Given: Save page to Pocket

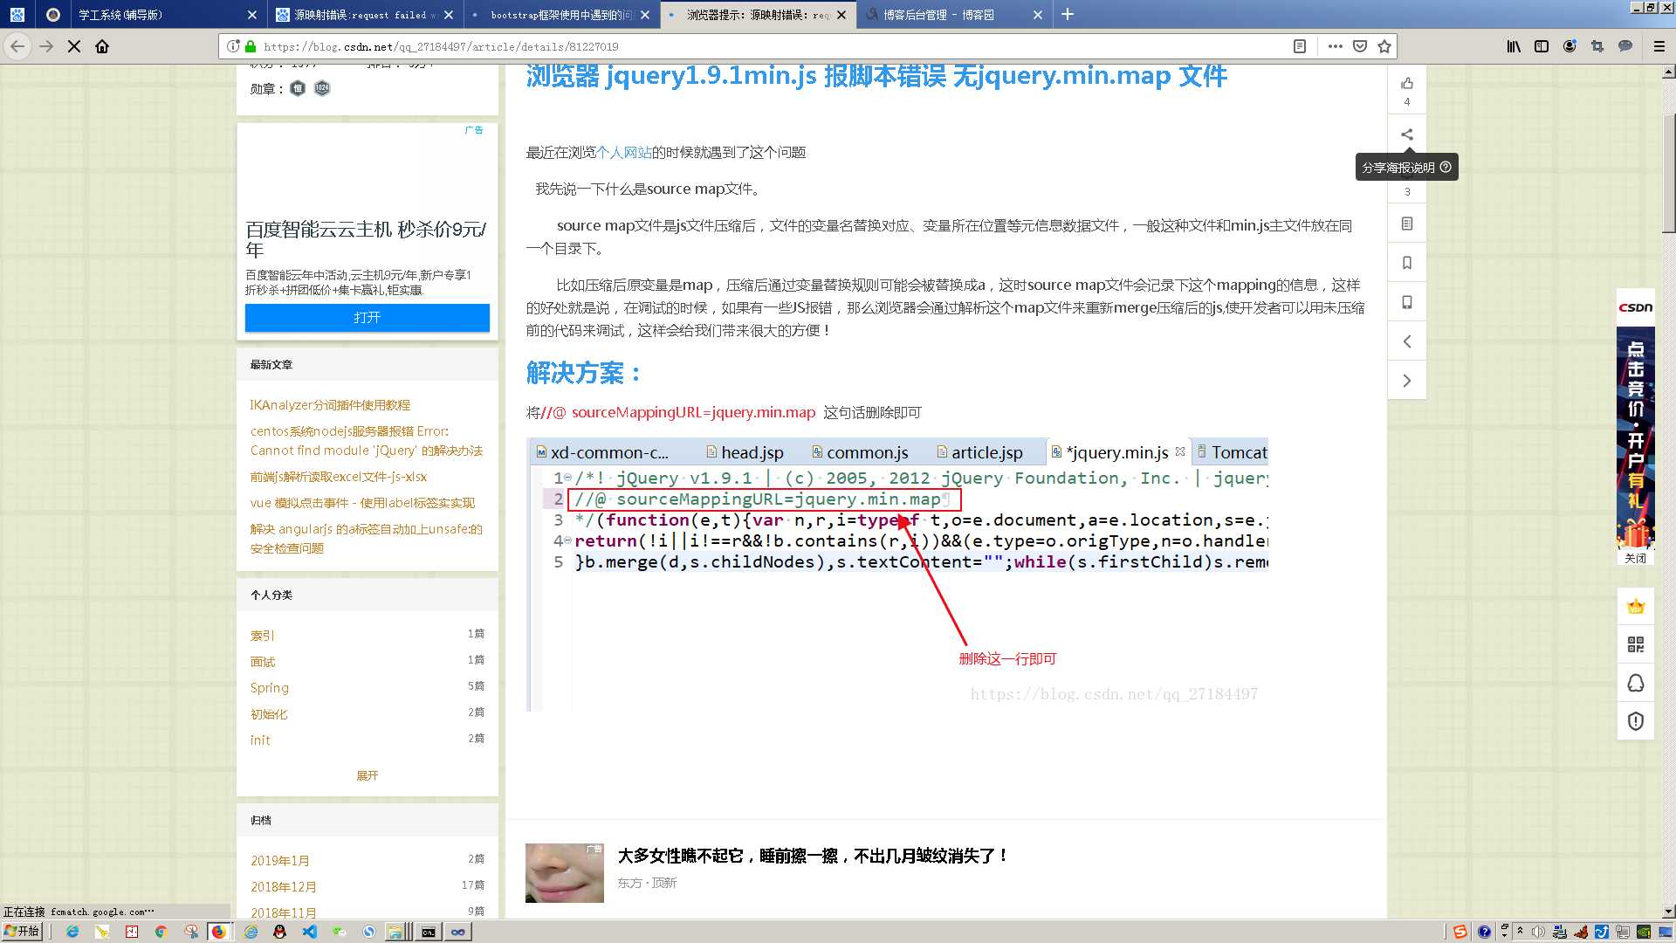Looking at the screenshot, I should [x=1359, y=46].
